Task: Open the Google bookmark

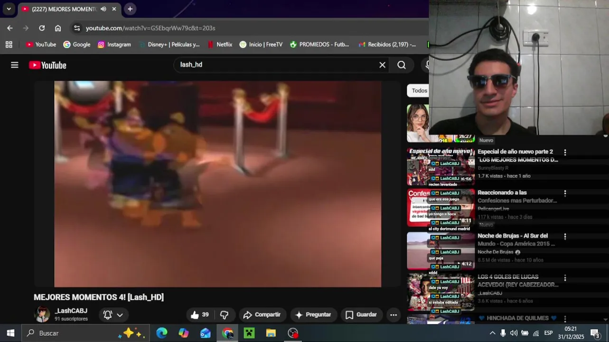Action: tap(76, 44)
